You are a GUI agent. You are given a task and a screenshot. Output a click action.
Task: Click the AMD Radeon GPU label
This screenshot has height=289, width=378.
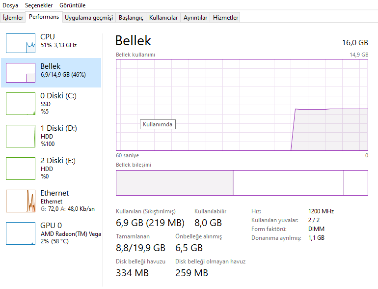71,234
